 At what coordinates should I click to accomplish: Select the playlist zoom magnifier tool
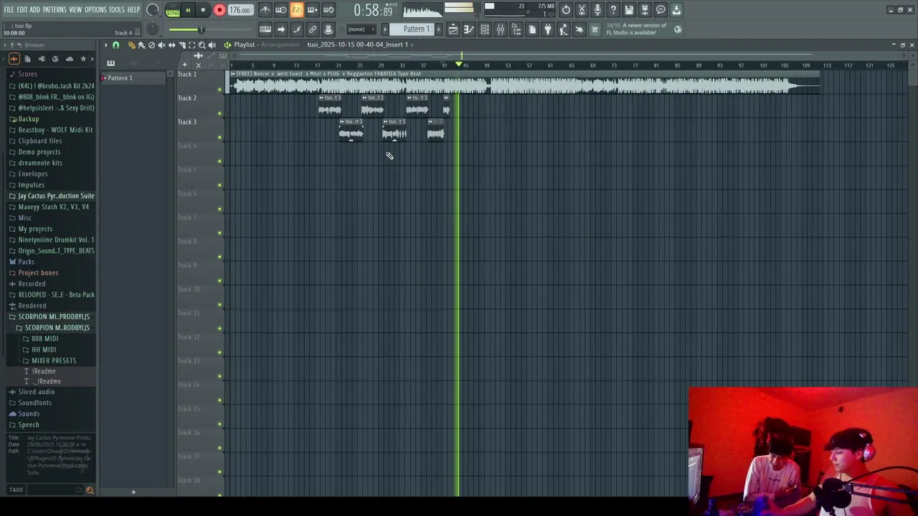point(202,44)
